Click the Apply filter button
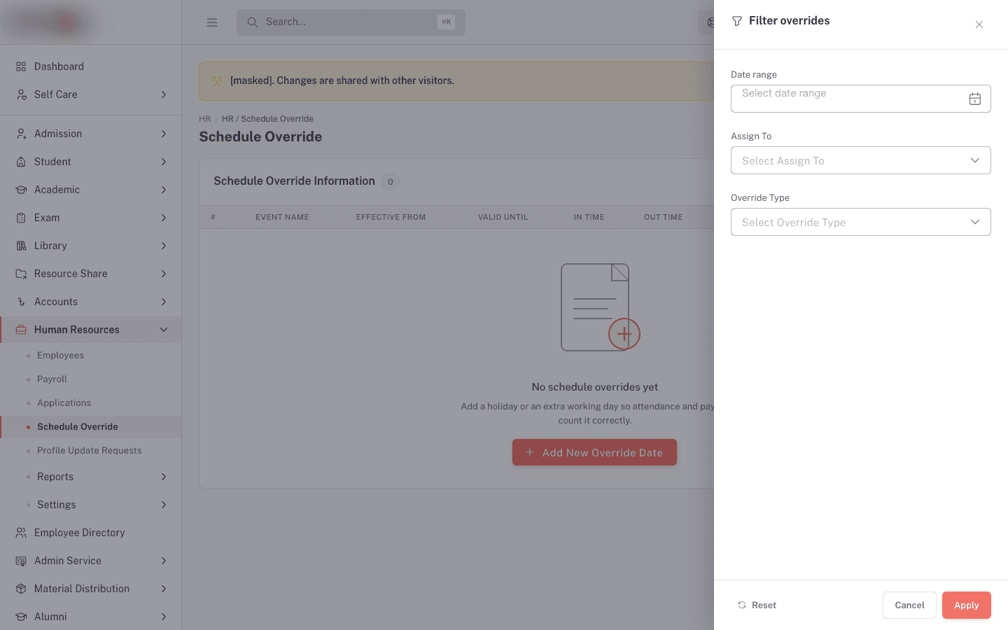 [967, 605]
